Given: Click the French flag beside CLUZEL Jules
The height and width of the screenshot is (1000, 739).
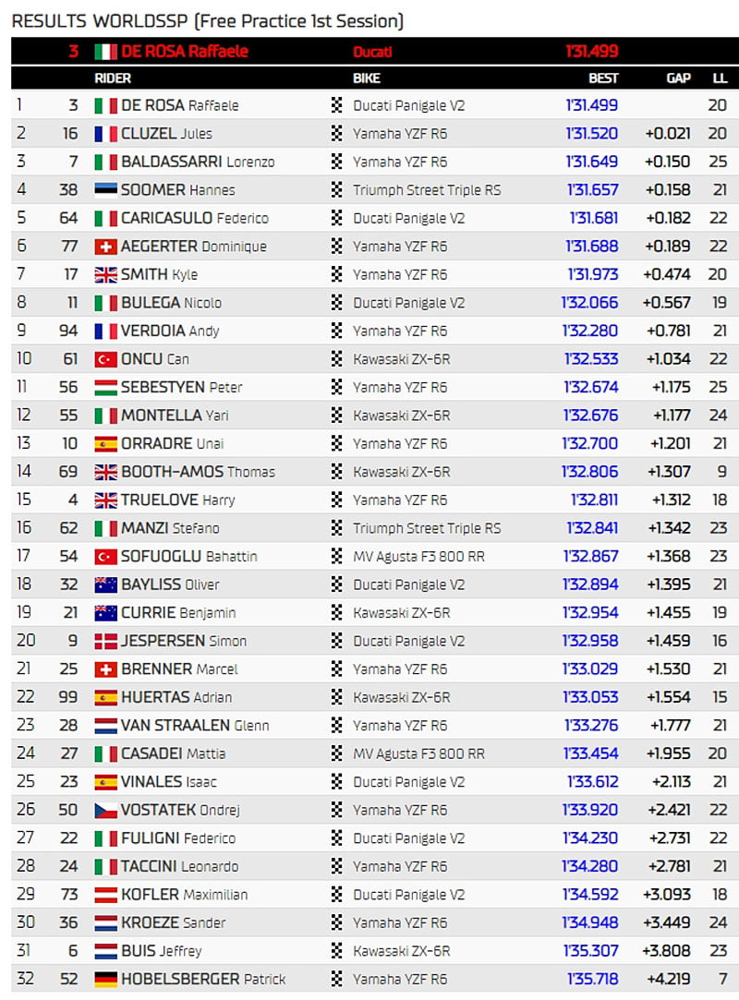Looking at the screenshot, I should (105, 134).
